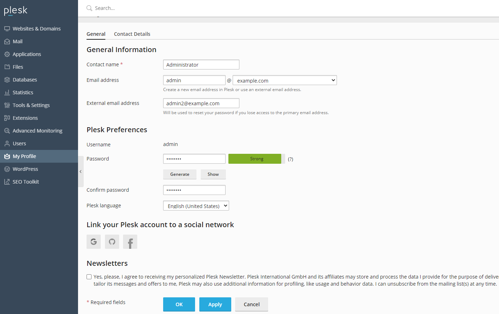Image resolution: width=499 pixels, height=314 pixels.
Task: Open WordPress section in sidebar
Action: click(x=25, y=169)
